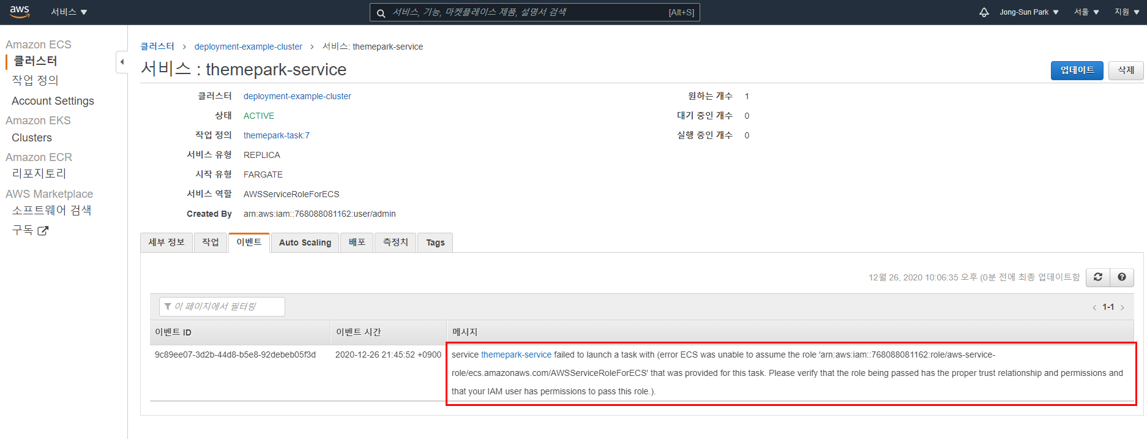Switch to the Tags tab
Viewport: 1147px width, 439px height.
[x=435, y=242]
